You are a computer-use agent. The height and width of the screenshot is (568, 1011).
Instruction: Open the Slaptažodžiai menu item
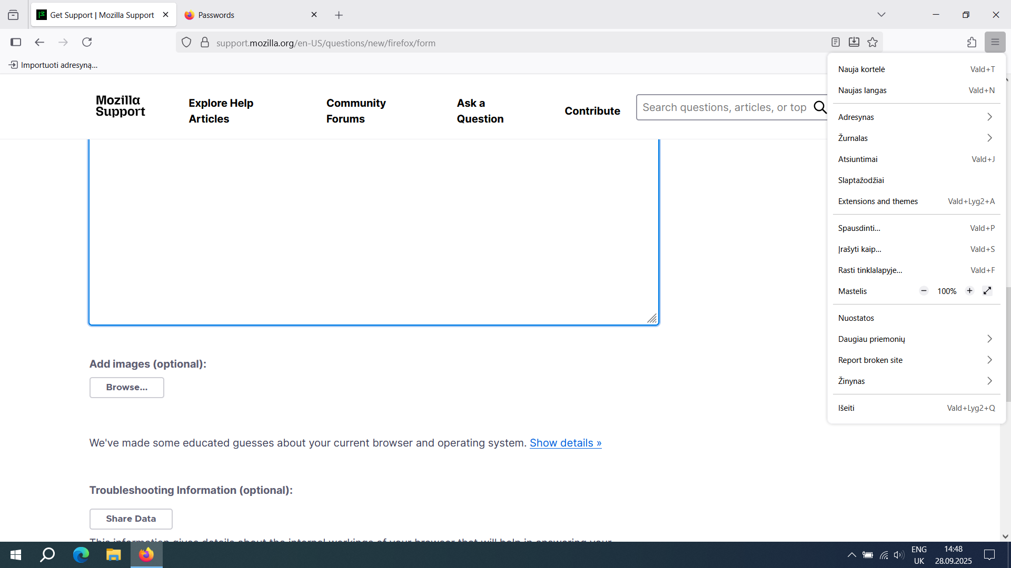pyautogui.click(x=861, y=180)
